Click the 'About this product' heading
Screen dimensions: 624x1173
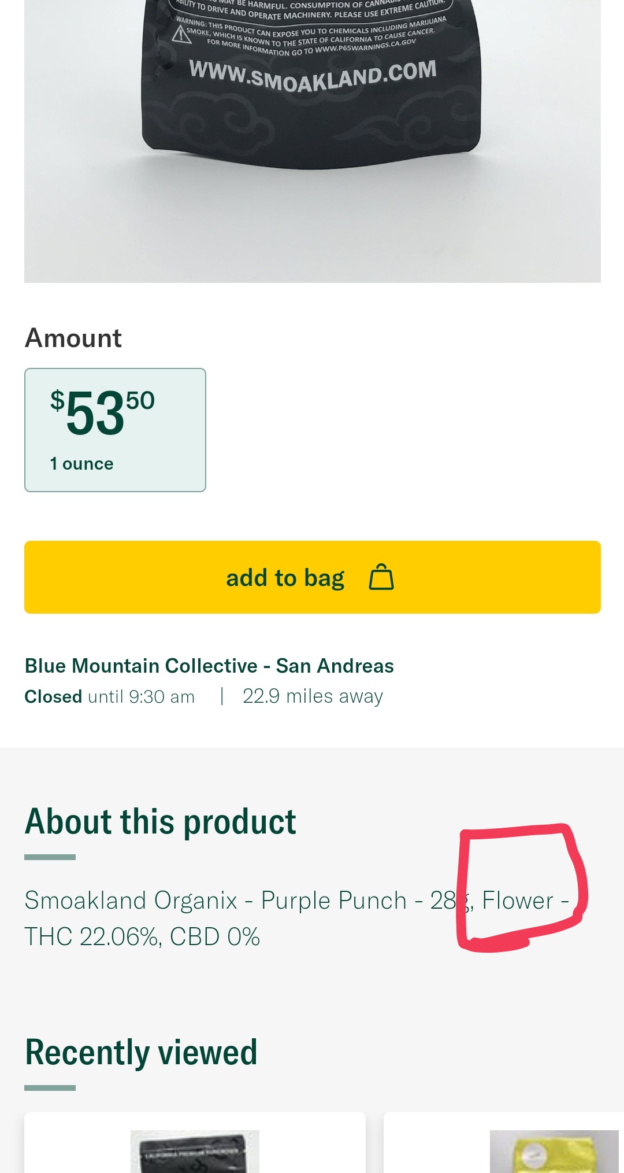pos(160,822)
